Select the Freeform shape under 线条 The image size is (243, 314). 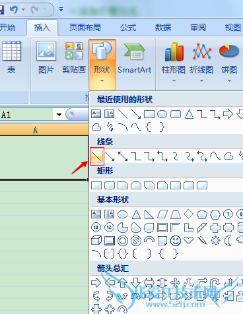(228, 156)
